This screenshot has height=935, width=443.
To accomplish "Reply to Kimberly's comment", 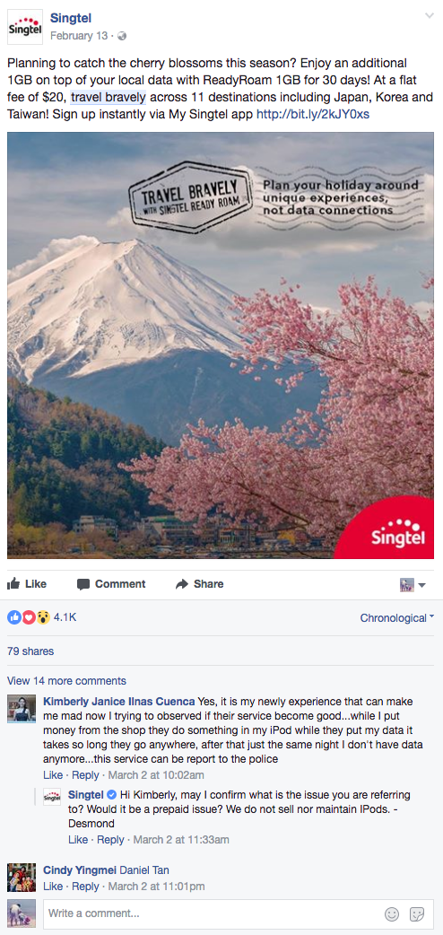I will [85, 775].
